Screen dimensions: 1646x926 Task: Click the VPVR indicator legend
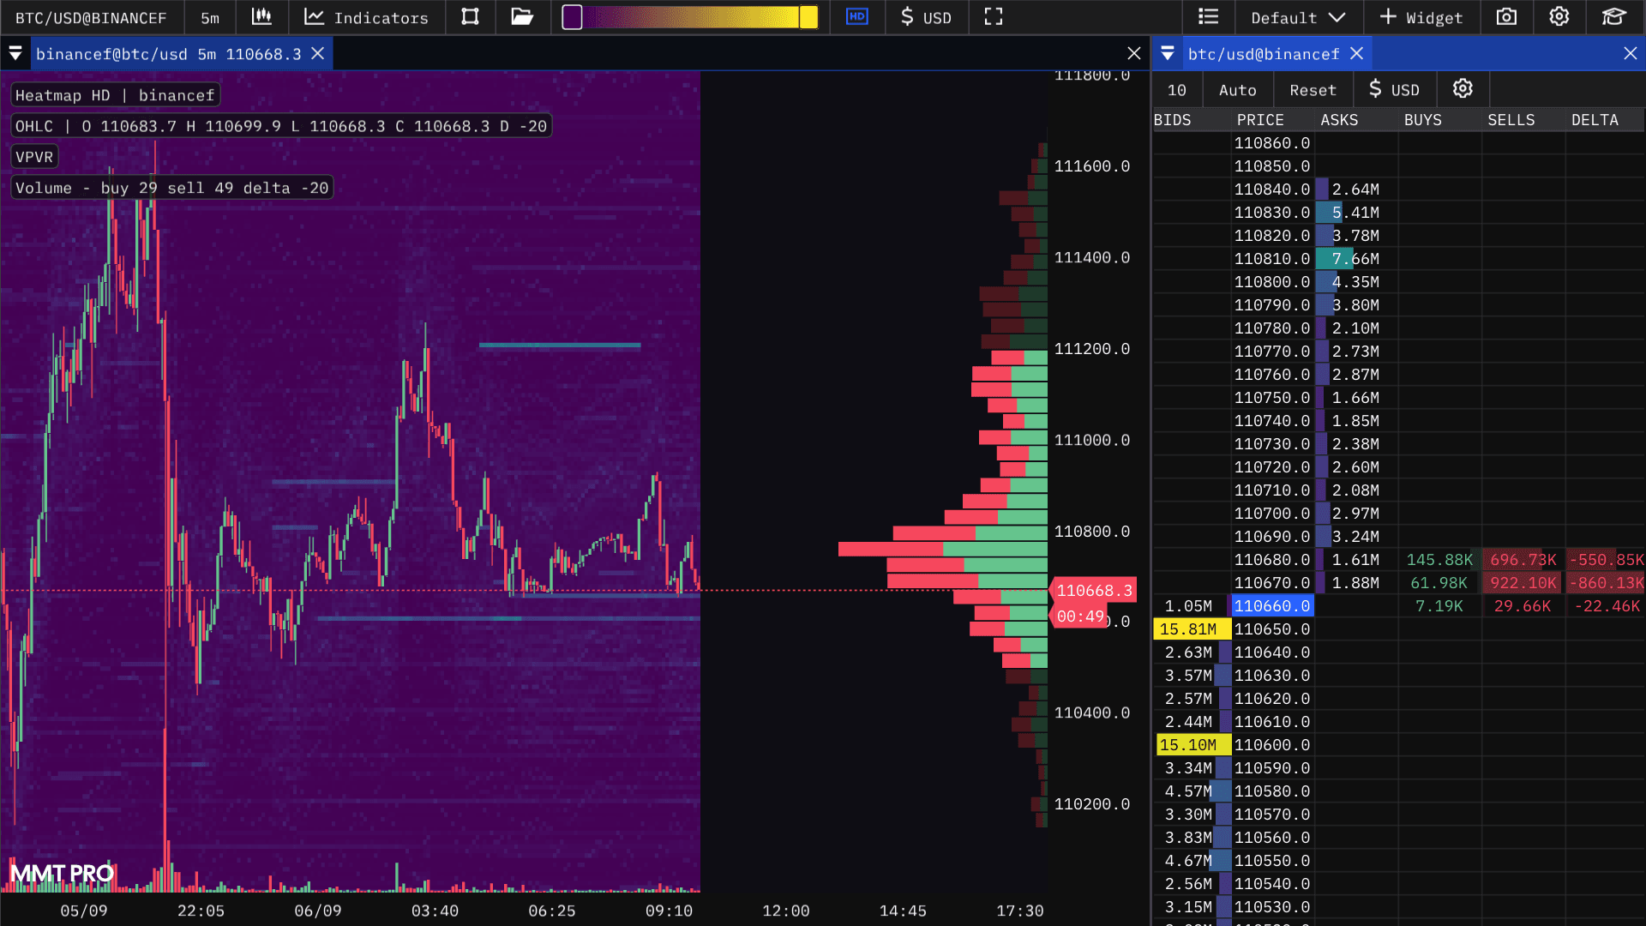pos(34,157)
